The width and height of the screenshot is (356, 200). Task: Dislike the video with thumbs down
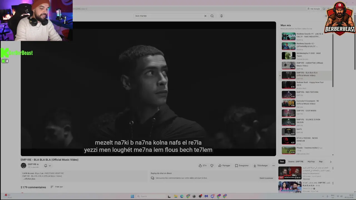click(212, 166)
